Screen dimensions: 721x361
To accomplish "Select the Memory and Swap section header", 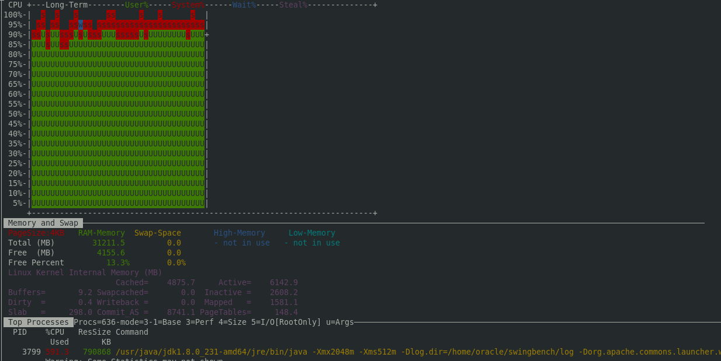I will [x=43, y=223].
